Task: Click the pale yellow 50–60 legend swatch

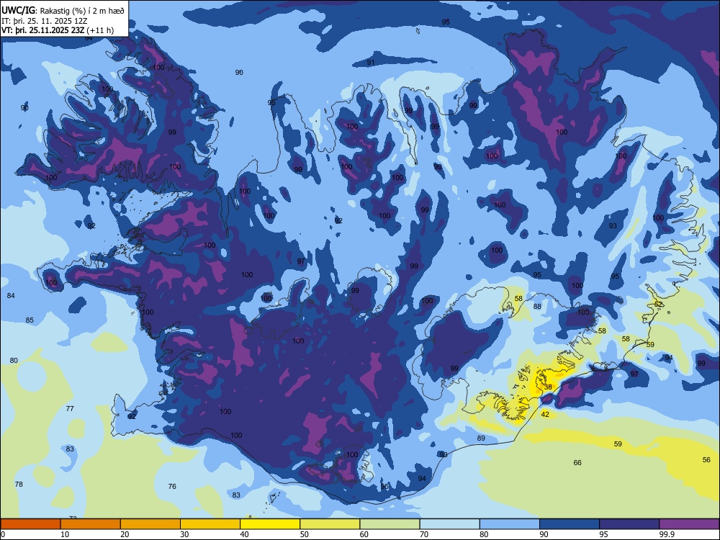Action: (x=330, y=524)
